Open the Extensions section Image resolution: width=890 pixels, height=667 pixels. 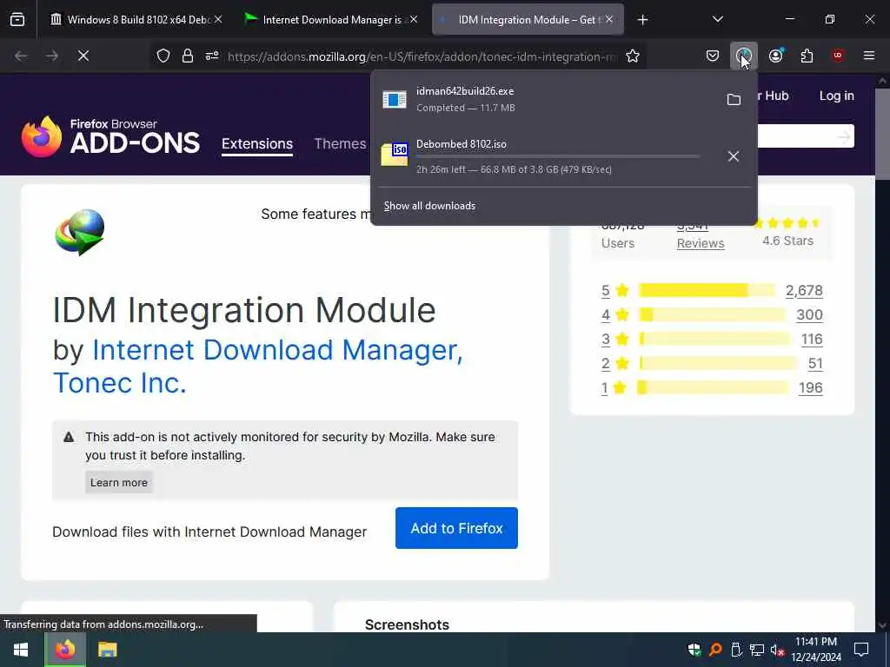[x=257, y=143]
